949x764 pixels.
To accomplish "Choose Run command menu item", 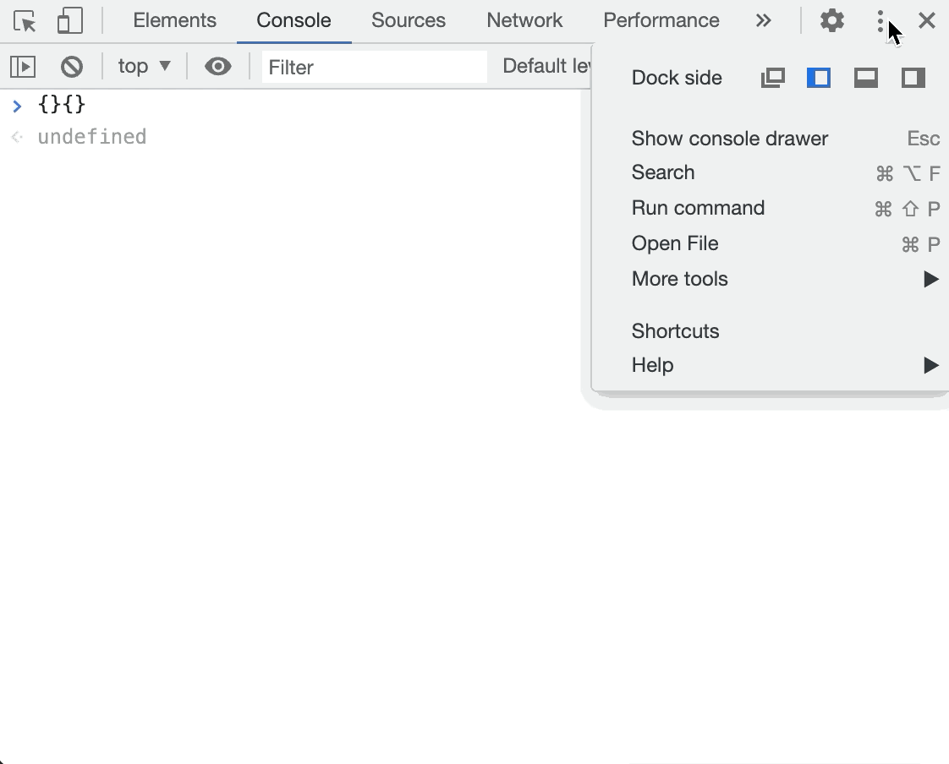I will coord(770,209).
